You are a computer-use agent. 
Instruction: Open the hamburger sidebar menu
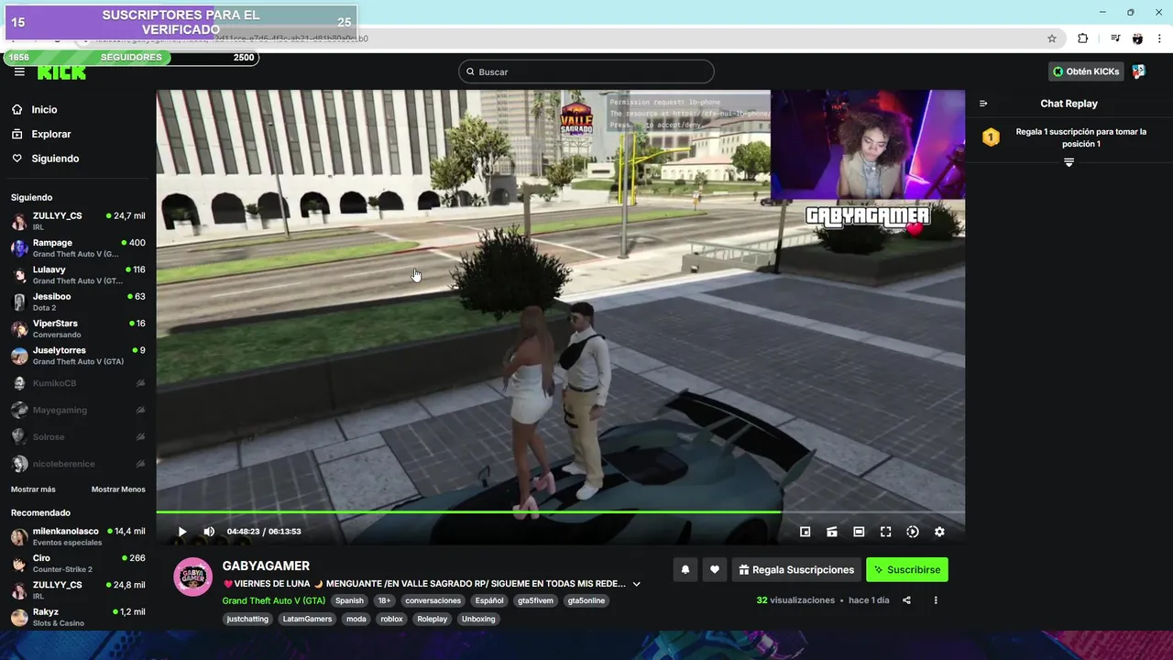[19, 71]
